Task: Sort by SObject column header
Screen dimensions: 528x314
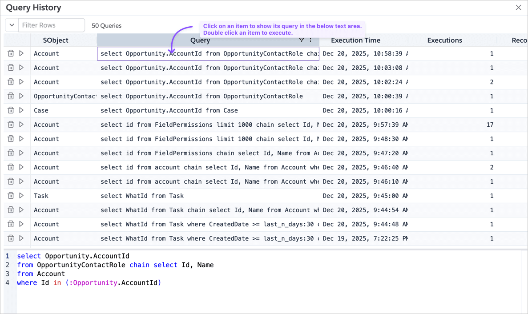Action: click(56, 40)
